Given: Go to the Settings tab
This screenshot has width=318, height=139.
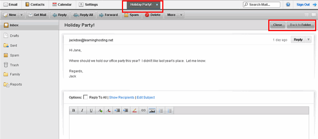Looking at the screenshot, I should 88,4.
